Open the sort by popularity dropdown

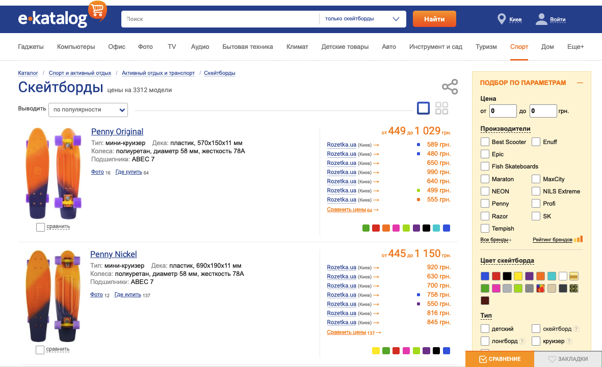coord(88,109)
